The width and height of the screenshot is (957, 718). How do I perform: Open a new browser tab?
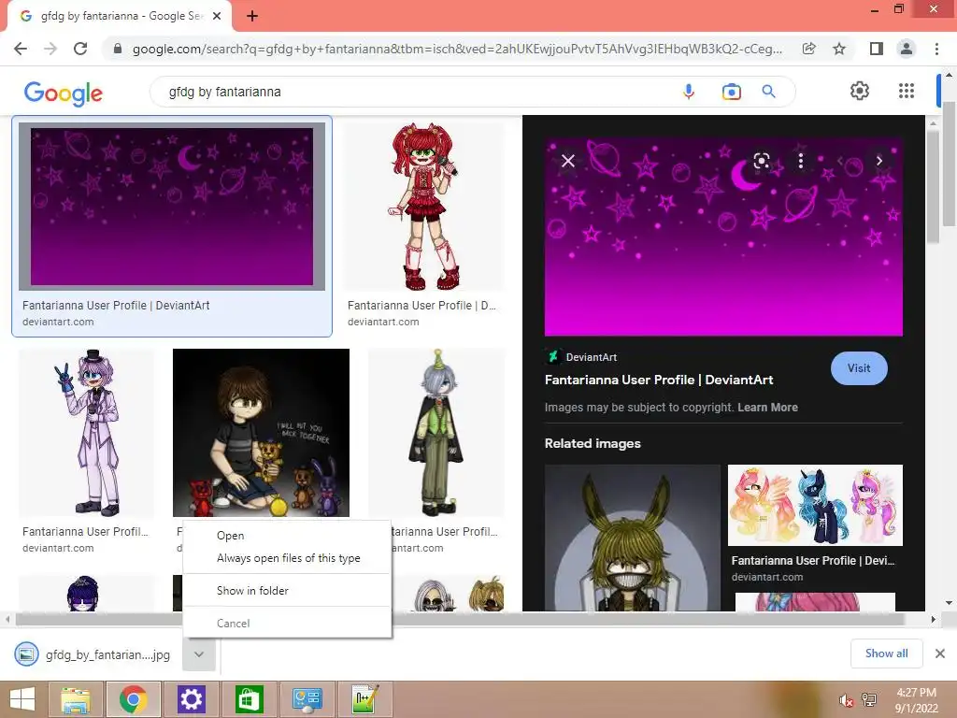pyautogui.click(x=252, y=16)
